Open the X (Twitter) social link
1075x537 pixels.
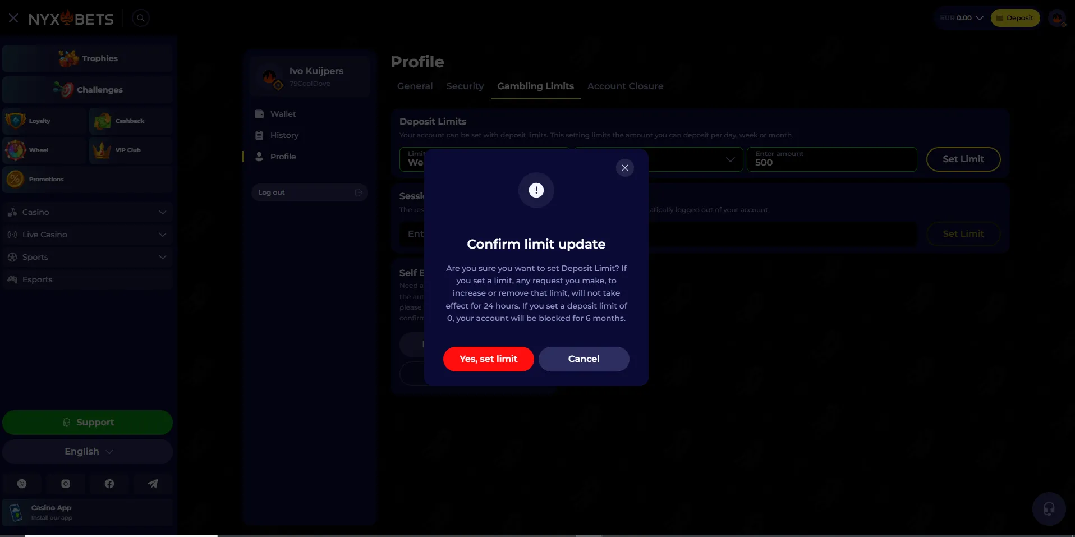pos(22,484)
